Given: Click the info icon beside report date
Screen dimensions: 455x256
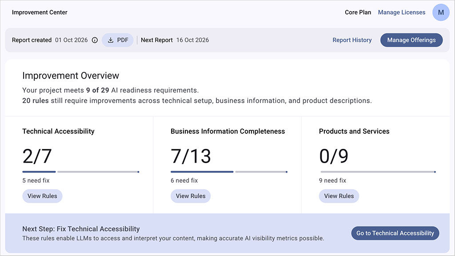Looking at the screenshot, I should (x=95, y=40).
